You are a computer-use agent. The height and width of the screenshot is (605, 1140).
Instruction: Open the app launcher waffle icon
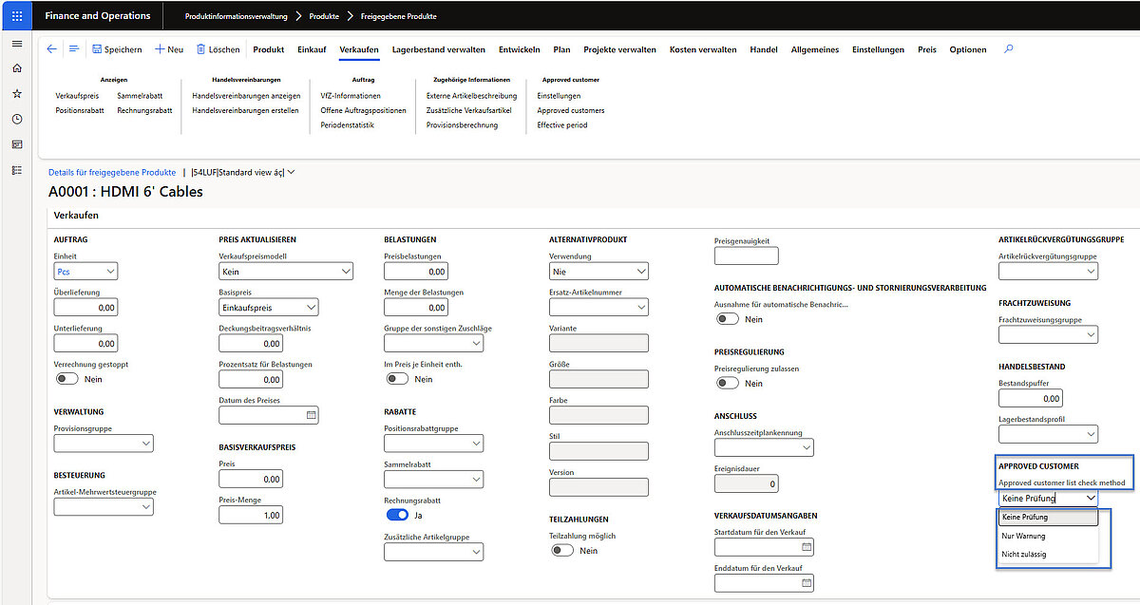pyautogui.click(x=17, y=16)
